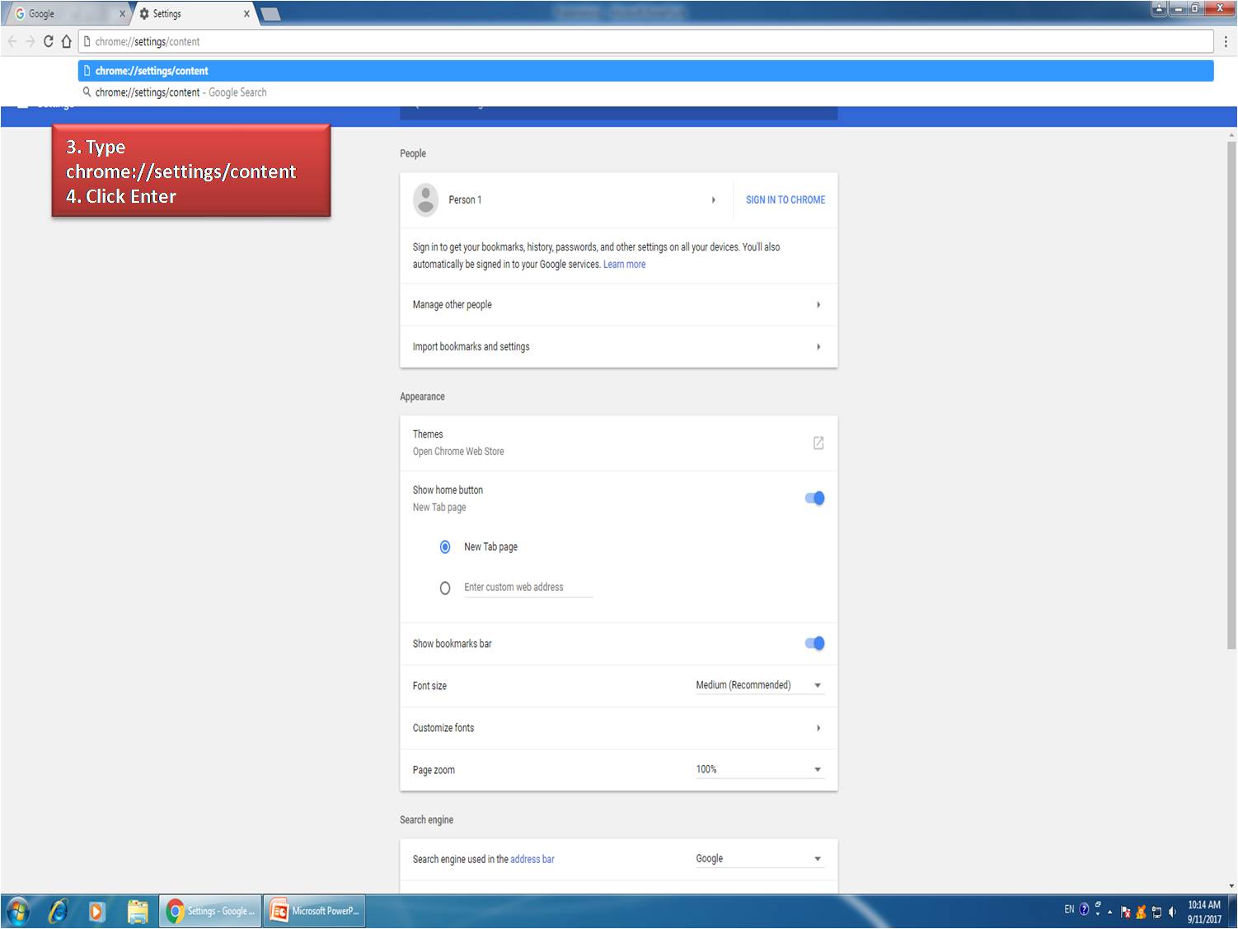The height and width of the screenshot is (929, 1238).
Task: Reload the page with the refresh icon
Action: coord(49,41)
